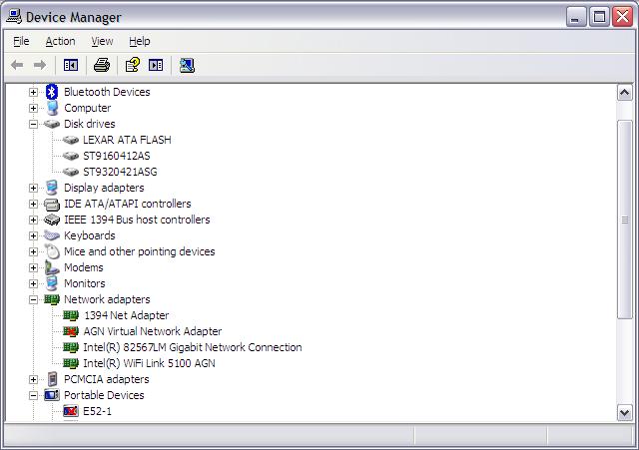
Task: Open the Help menu
Action: coord(140,41)
